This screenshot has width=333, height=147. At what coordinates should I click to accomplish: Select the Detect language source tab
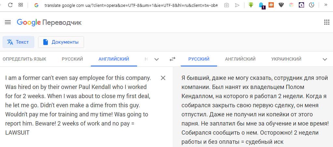click(24, 59)
